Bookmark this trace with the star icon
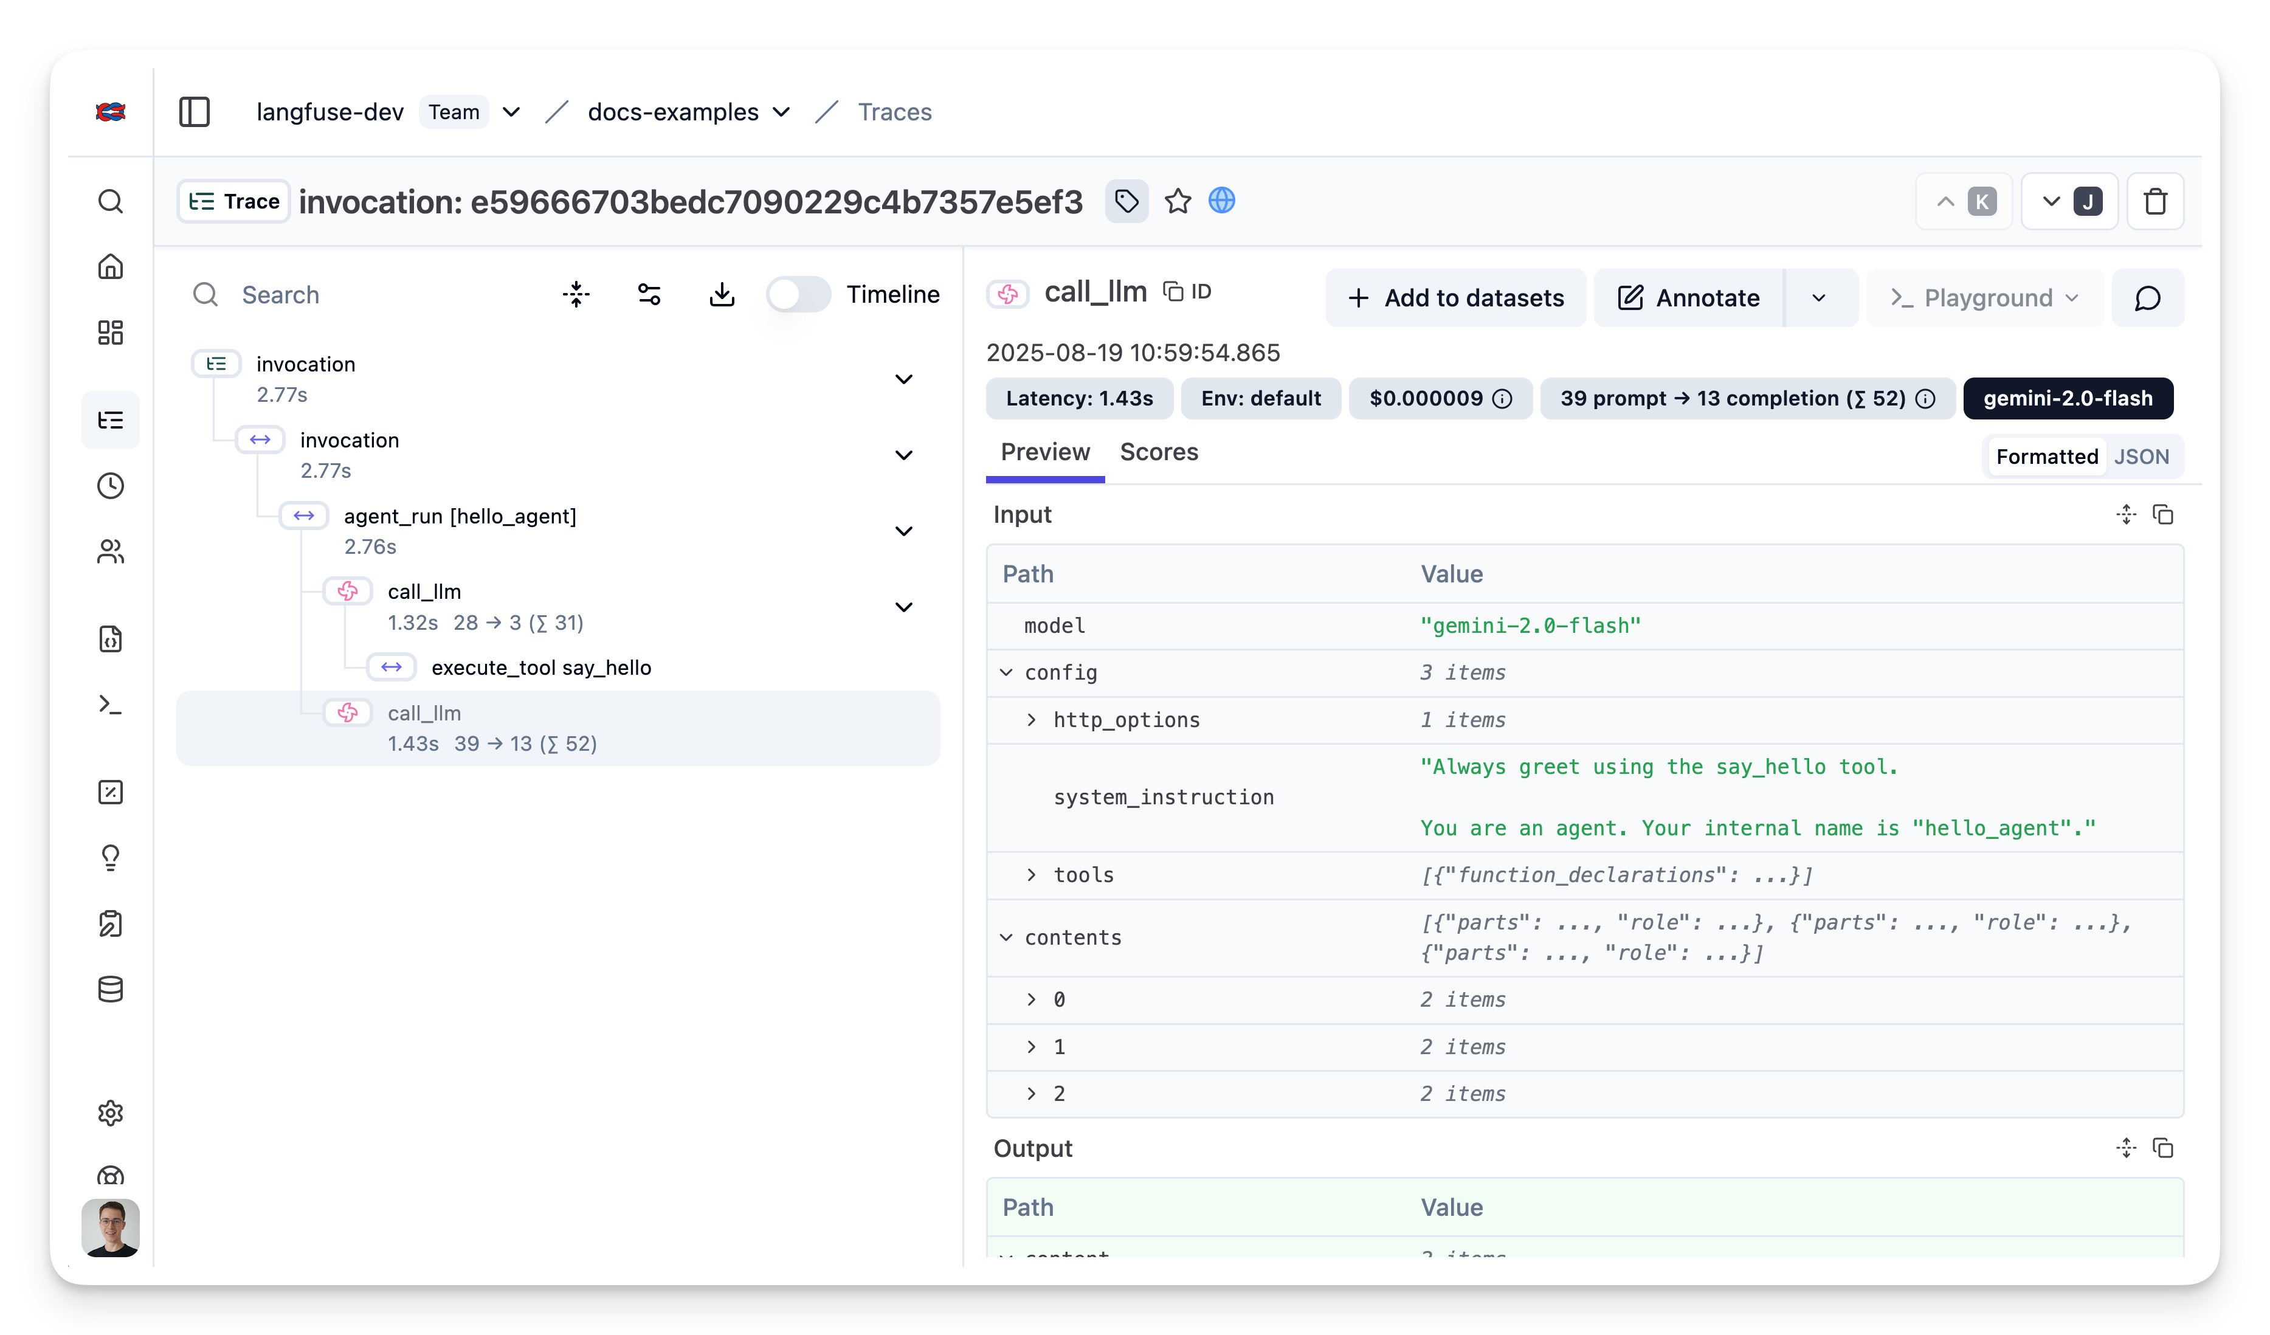 [x=1178, y=201]
